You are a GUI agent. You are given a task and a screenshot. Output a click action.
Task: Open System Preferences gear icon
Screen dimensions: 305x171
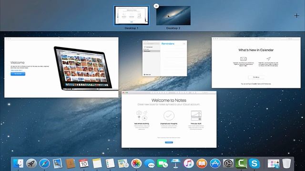pyautogui.click(x=228, y=163)
